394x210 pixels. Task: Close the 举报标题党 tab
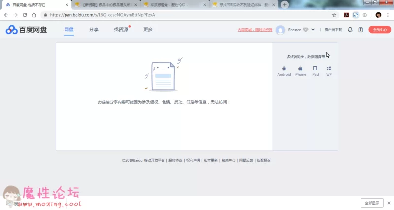[204, 5]
